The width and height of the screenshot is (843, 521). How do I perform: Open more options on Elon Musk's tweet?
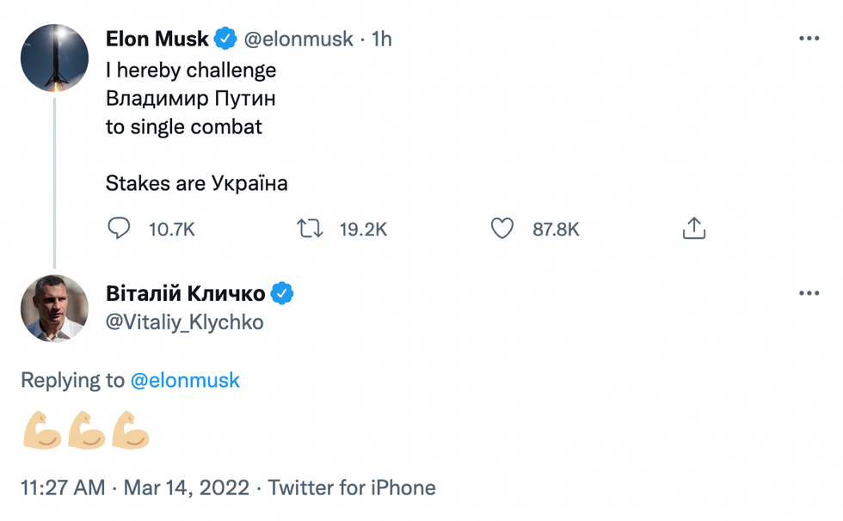(x=809, y=39)
